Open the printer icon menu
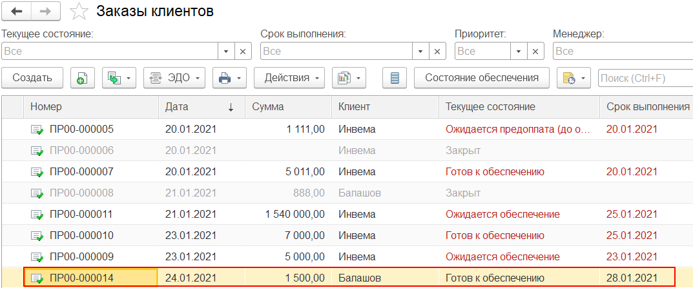Viewport: 693px width, 288px height. coord(231,78)
